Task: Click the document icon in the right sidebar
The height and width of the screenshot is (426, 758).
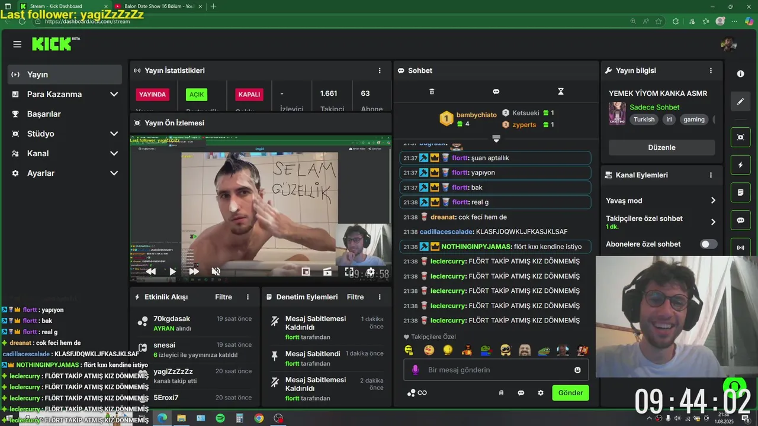Action: (740, 192)
